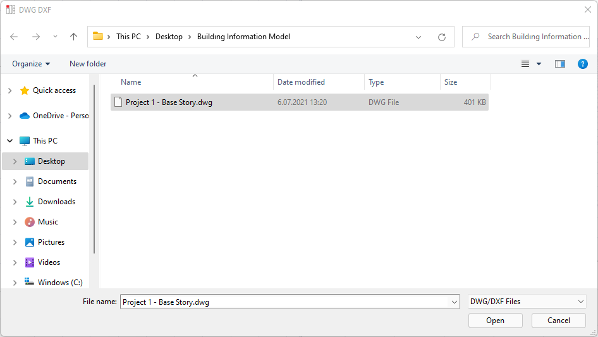Click the Open button

(x=495, y=321)
